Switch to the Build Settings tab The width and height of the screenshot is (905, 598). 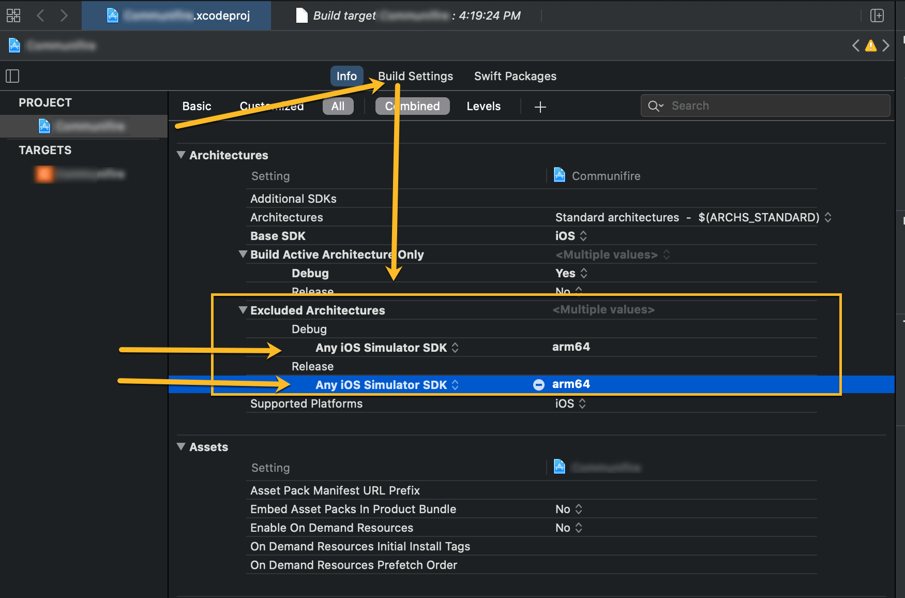point(415,76)
